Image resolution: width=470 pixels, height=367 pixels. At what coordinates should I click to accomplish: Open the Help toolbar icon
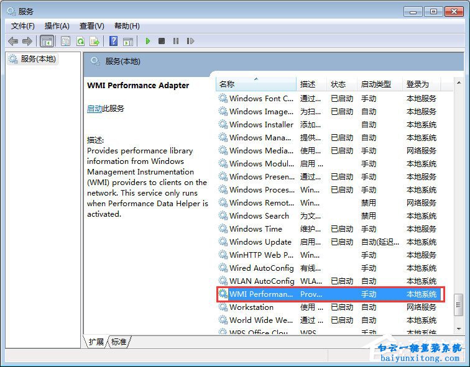tap(113, 41)
